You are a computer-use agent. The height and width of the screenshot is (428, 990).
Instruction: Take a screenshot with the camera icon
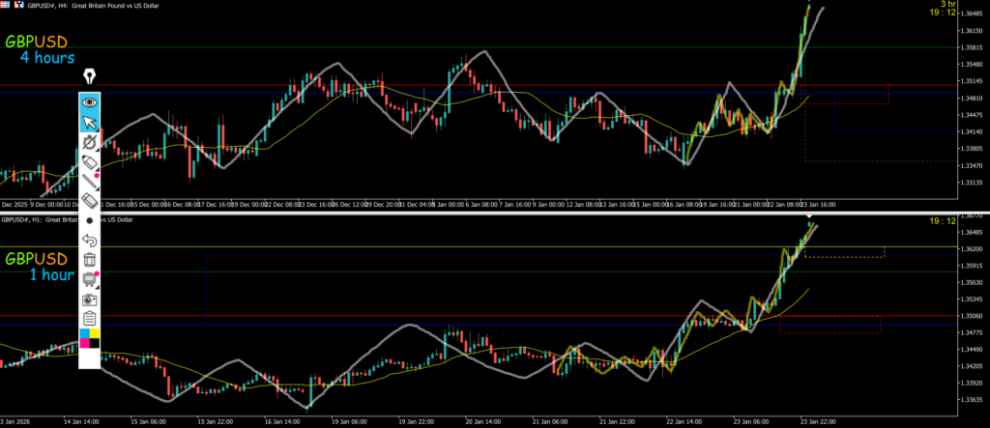coord(90,300)
